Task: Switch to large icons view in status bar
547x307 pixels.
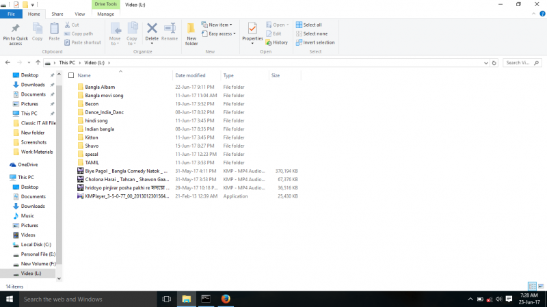Action: click(541, 286)
